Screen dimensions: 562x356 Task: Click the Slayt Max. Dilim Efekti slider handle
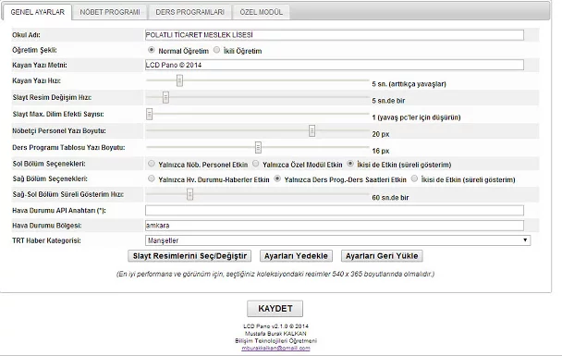[150, 114]
